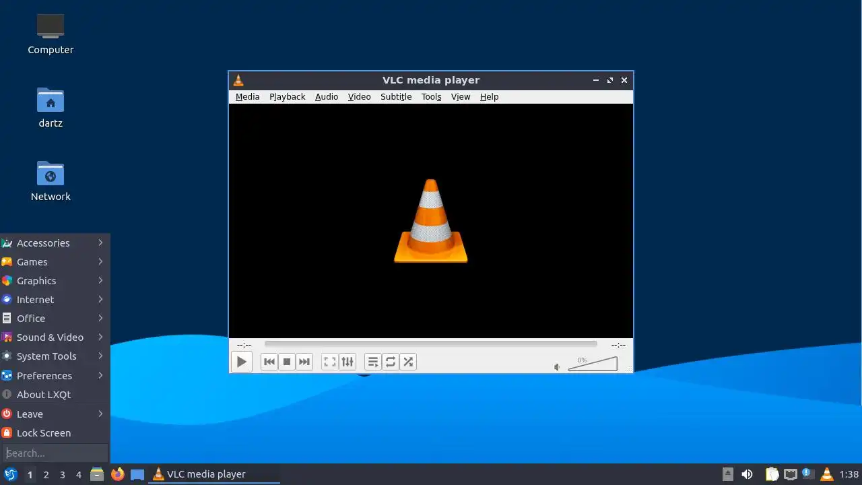Expand Leave submenu
862x485 pixels.
(x=55, y=414)
